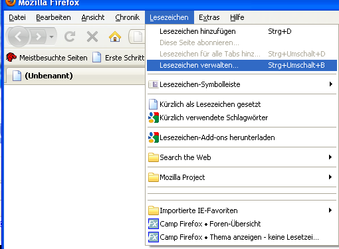Expand the Lesezeichen-Symbolleiste submenu arrow

point(331,84)
